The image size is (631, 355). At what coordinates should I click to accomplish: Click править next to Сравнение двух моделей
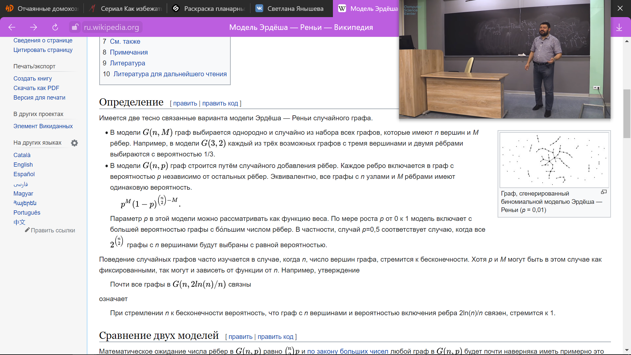[x=240, y=337]
